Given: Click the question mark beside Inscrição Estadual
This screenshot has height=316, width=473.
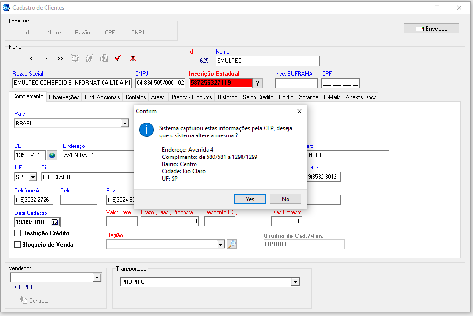Looking at the screenshot, I should [257, 83].
